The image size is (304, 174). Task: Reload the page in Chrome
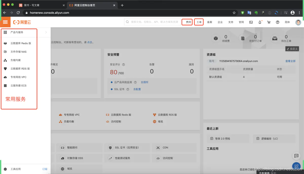click(x=18, y=13)
